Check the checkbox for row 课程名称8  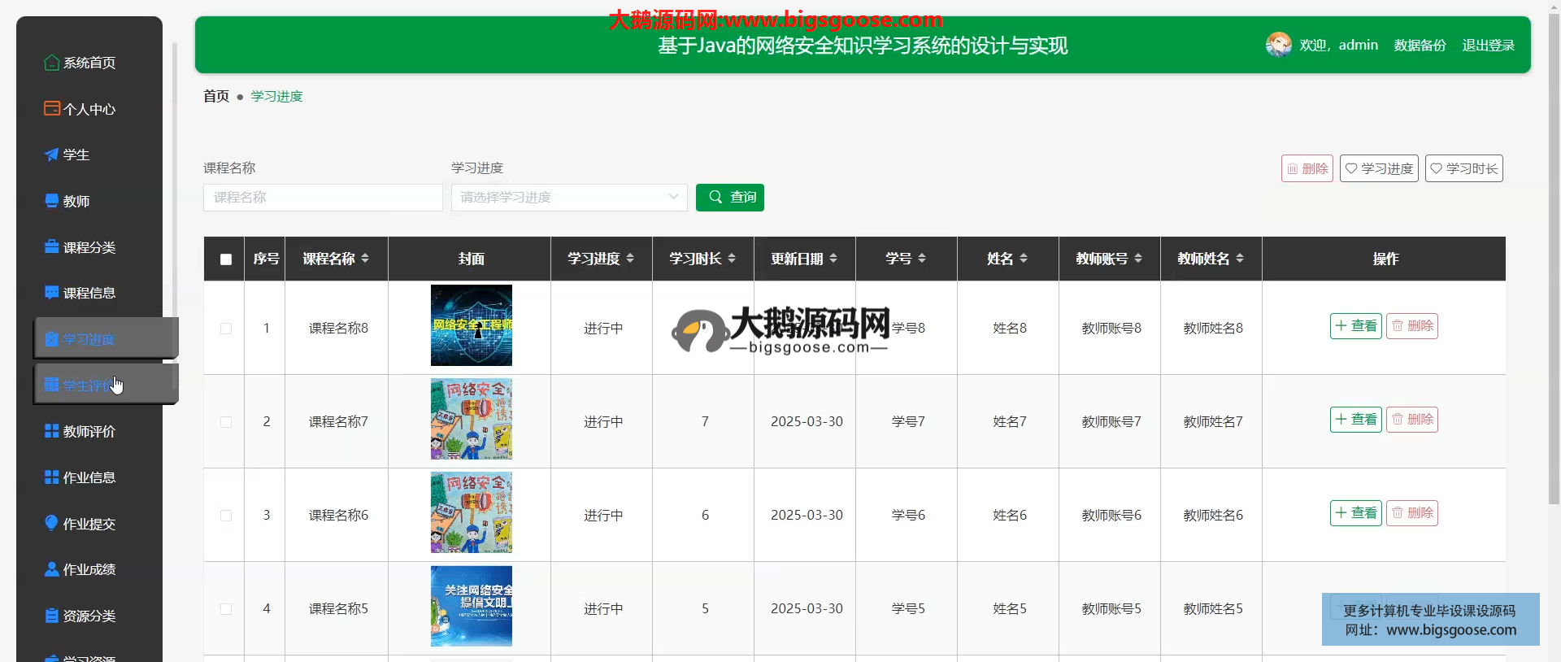[226, 329]
